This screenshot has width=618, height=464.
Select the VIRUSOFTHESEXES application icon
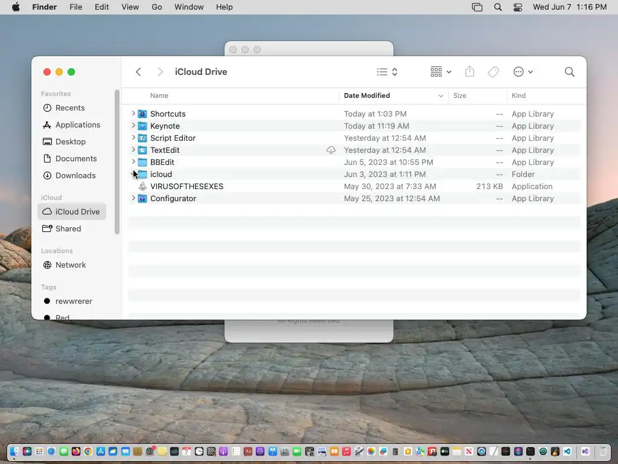pyautogui.click(x=142, y=186)
